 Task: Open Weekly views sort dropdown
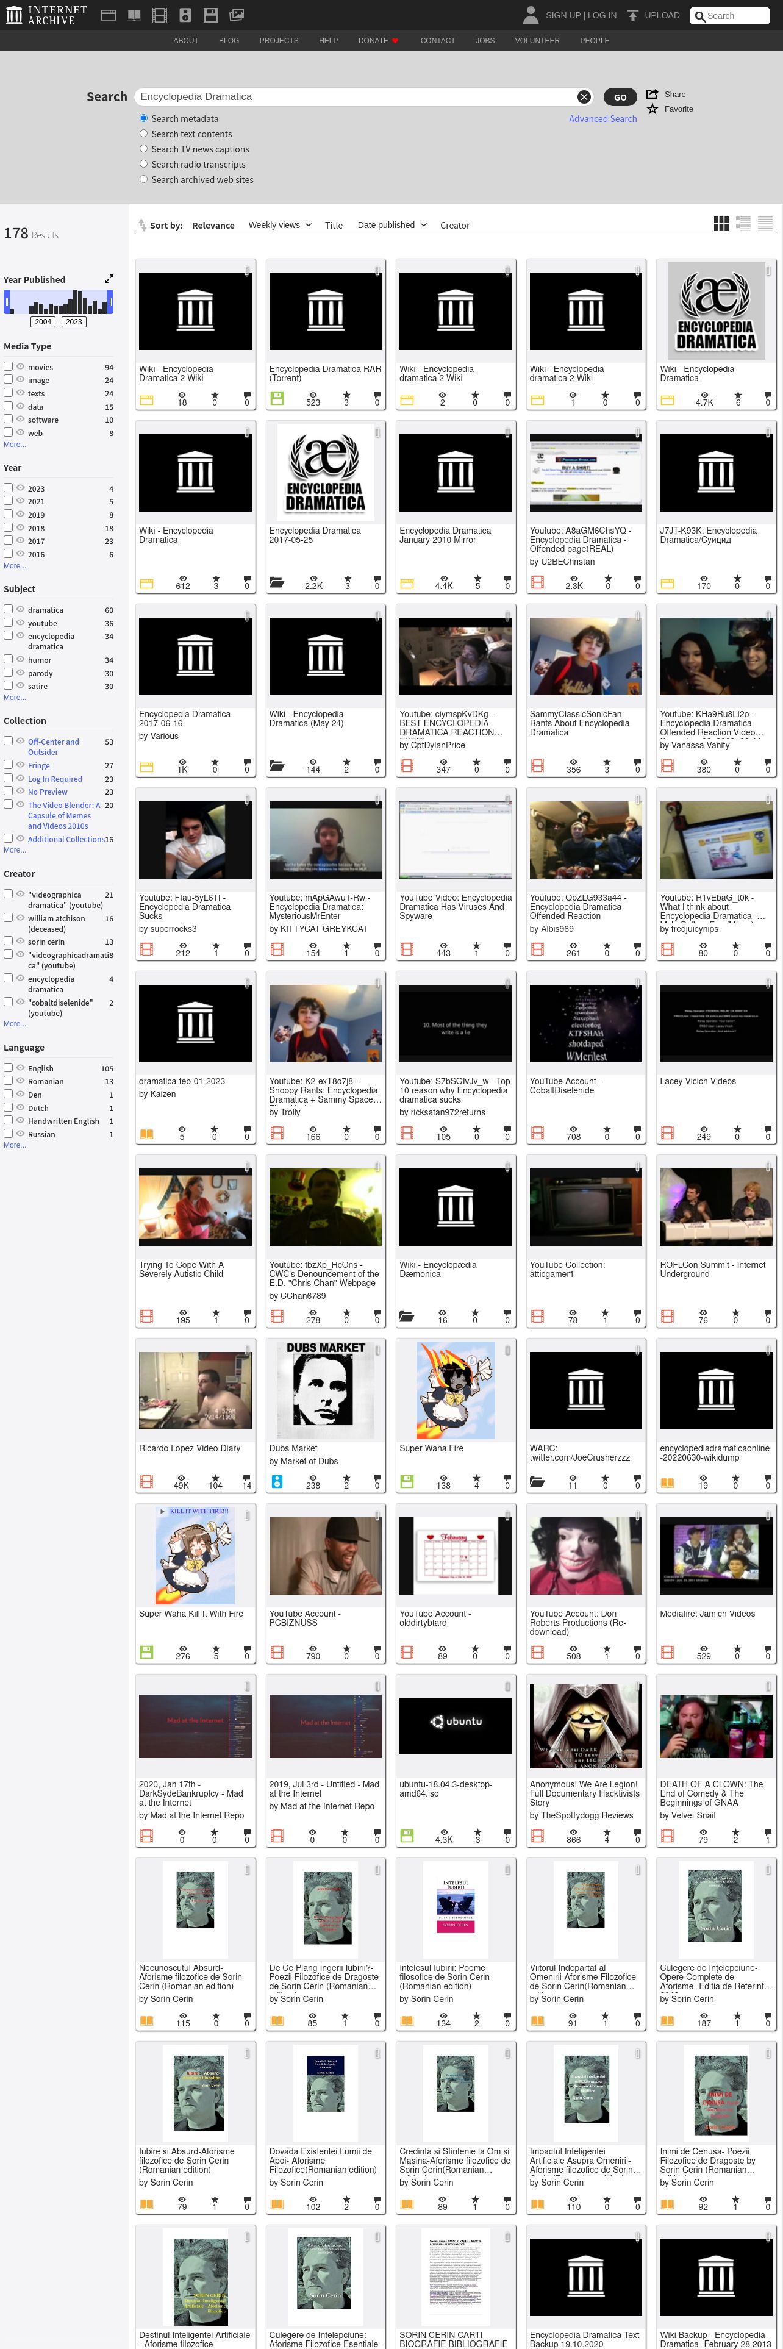click(x=280, y=225)
